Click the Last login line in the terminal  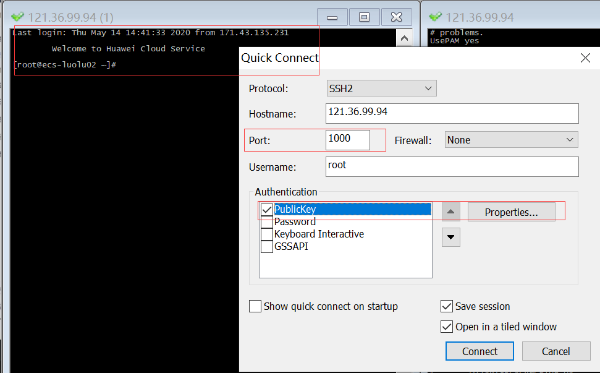pyautogui.click(x=150, y=33)
